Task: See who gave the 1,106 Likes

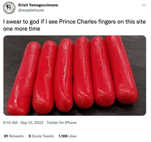Action: coord(68,136)
